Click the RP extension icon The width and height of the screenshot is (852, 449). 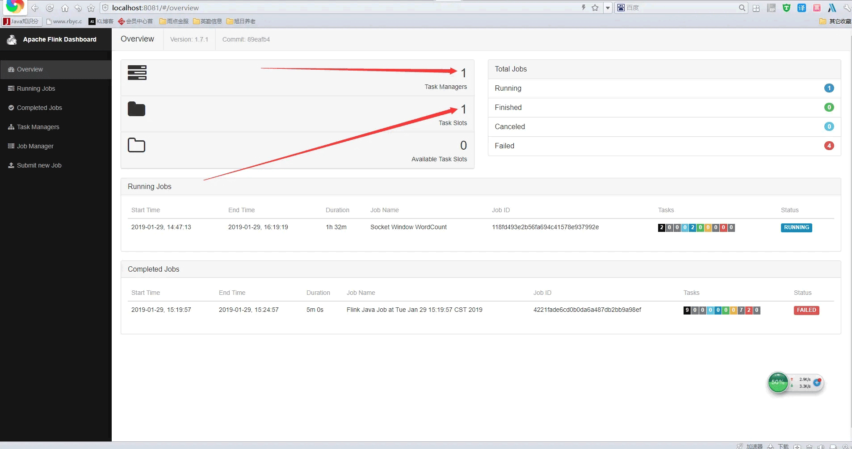[x=771, y=8]
